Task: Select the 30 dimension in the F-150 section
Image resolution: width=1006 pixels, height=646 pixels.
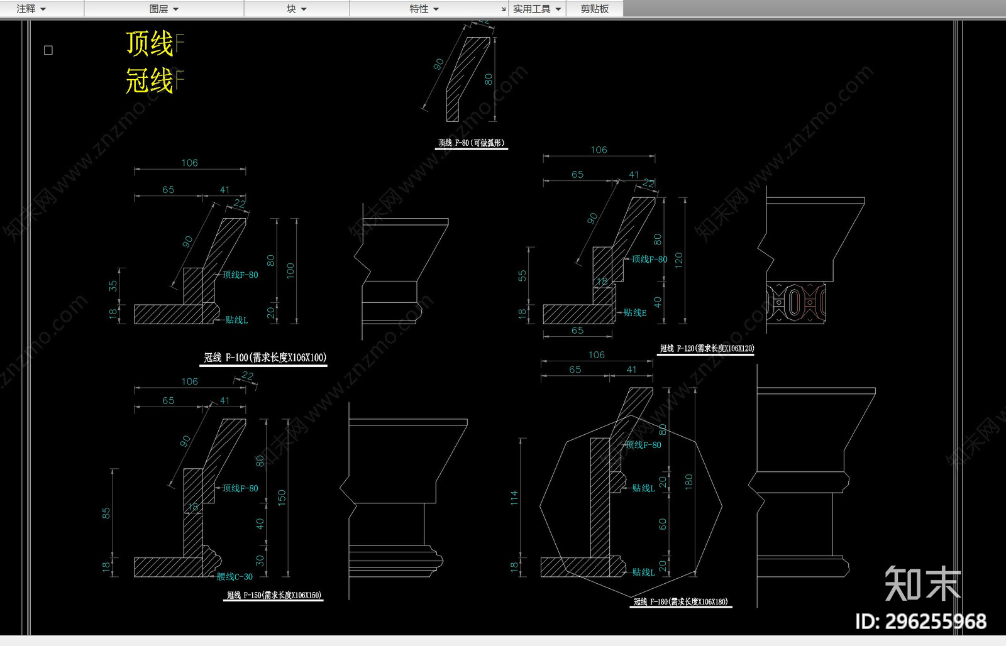Action: pos(260,560)
